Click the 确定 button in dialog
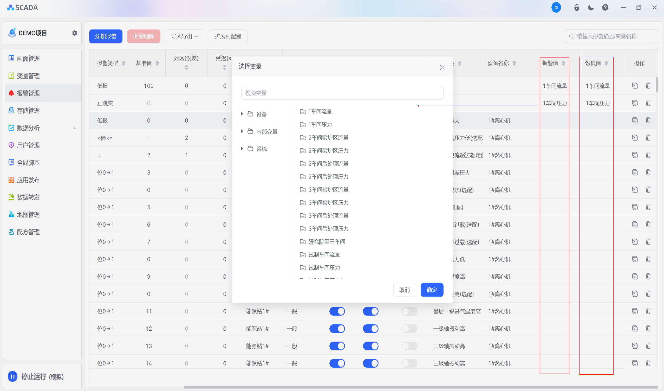 click(432, 290)
